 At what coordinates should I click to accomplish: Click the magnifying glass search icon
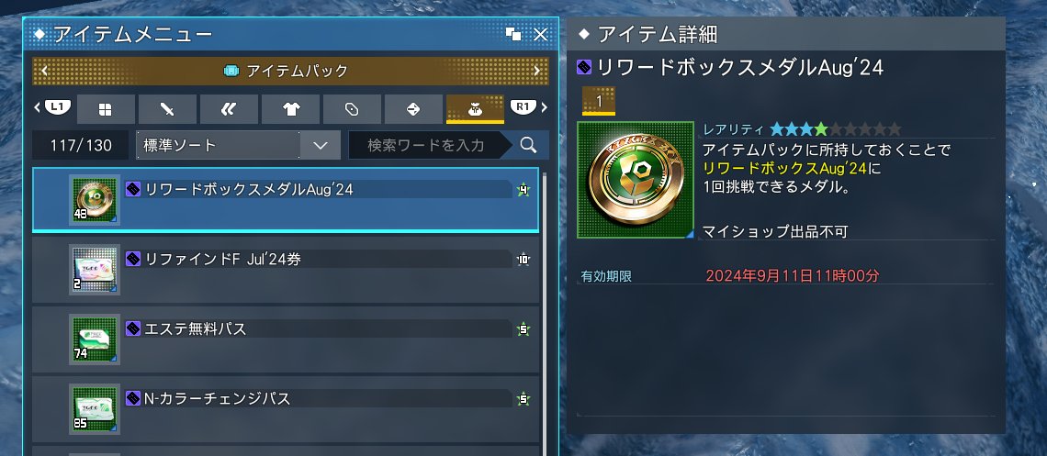tap(529, 145)
